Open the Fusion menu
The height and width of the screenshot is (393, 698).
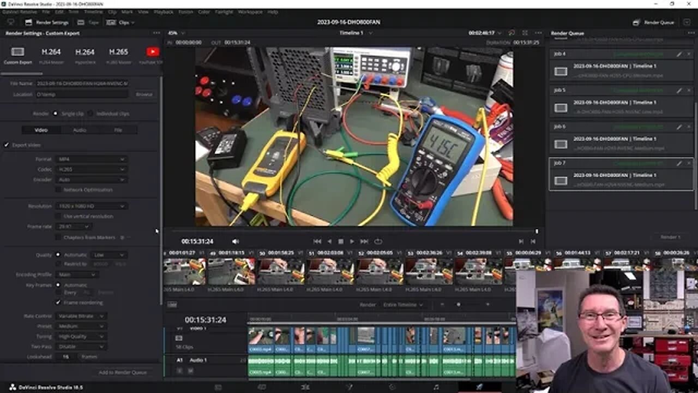[185, 11]
